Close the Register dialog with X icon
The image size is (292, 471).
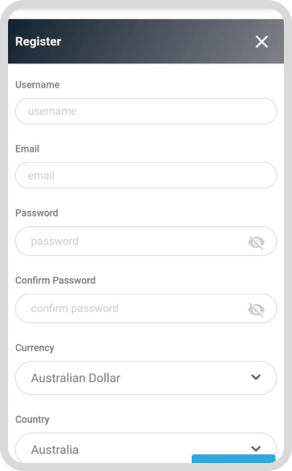pyautogui.click(x=262, y=42)
